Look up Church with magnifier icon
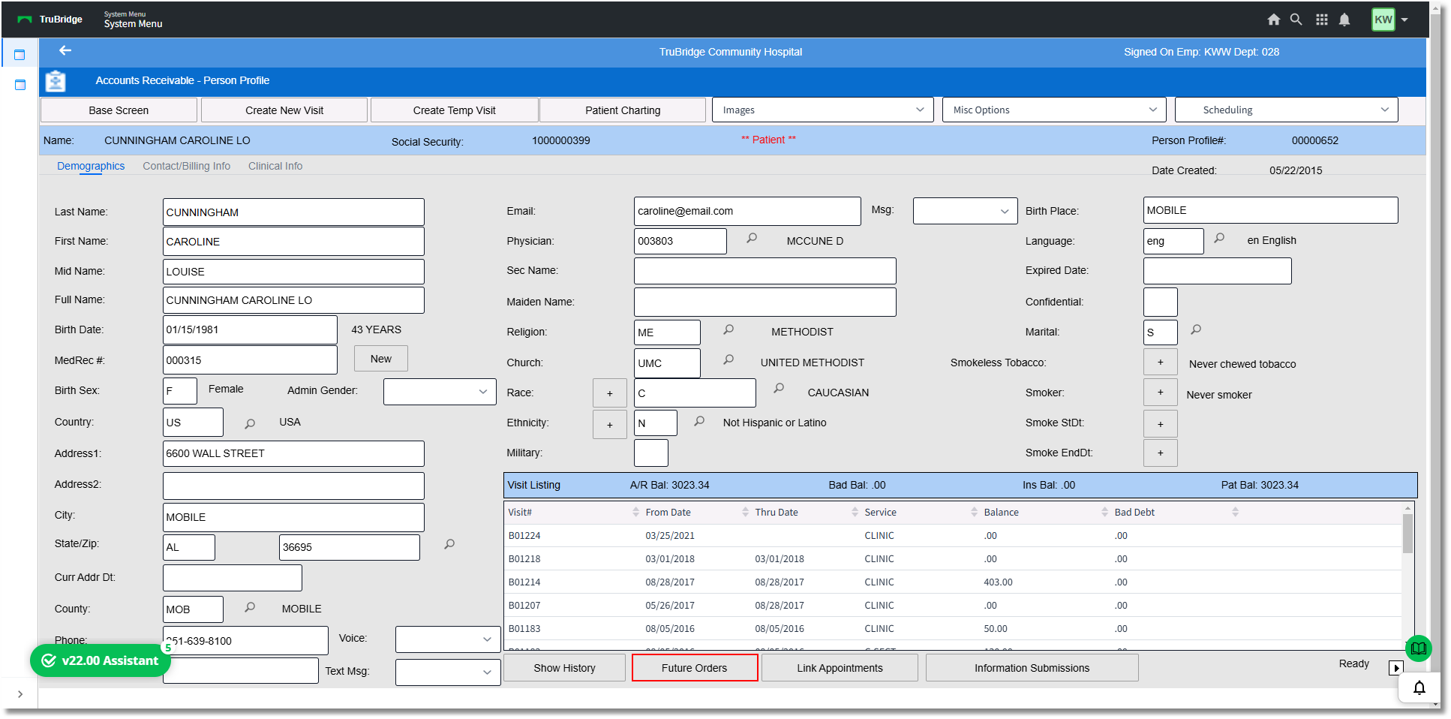The image size is (1451, 719). [x=729, y=359]
